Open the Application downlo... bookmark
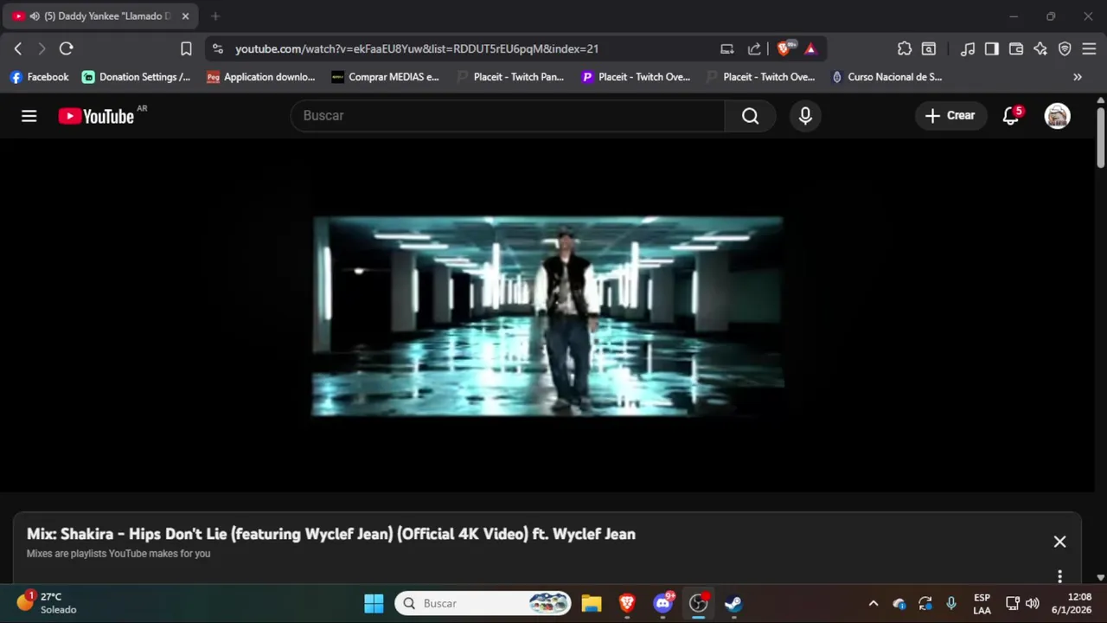Screen dimensions: 1107x623 pyautogui.click(x=261, y=77)
